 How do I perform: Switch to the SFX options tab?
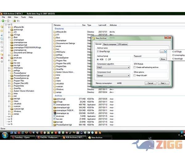coord(123,44)
